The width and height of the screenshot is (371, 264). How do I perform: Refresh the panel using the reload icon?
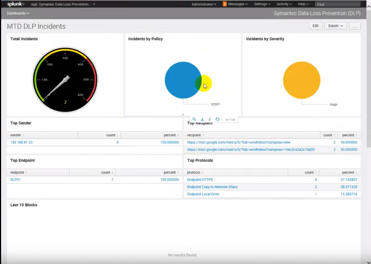tap(217, 119)
